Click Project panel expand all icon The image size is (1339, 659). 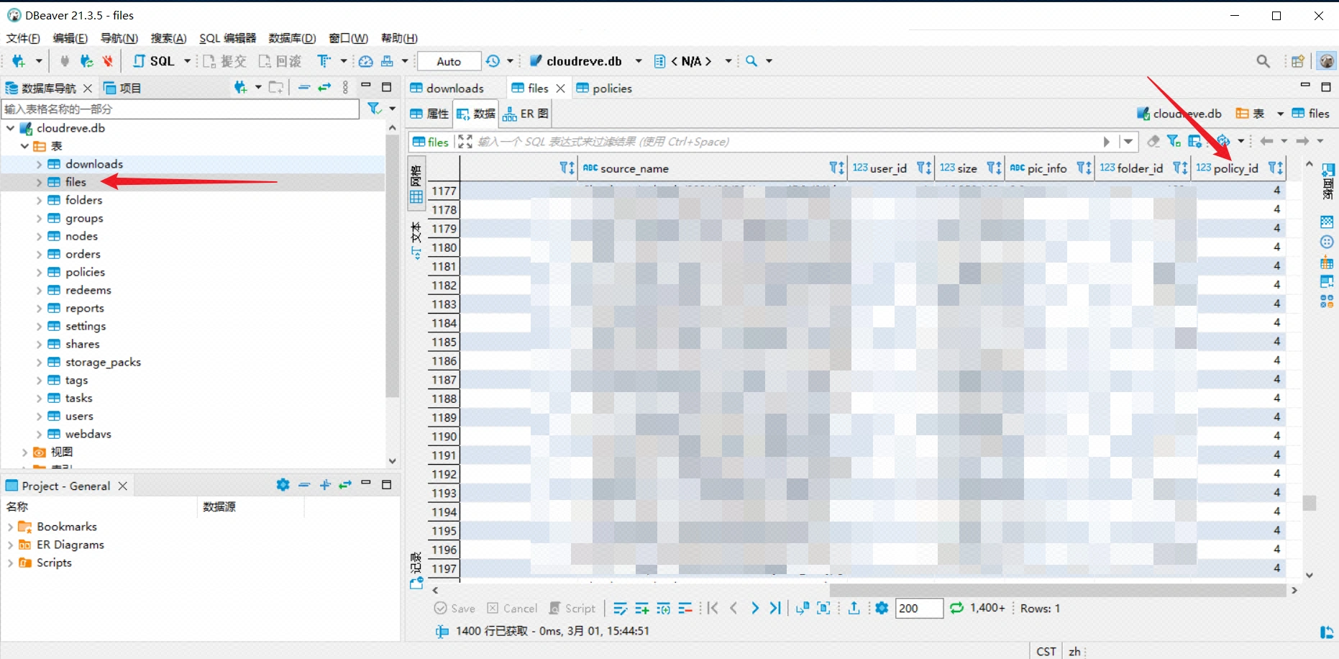coord(325,485)
